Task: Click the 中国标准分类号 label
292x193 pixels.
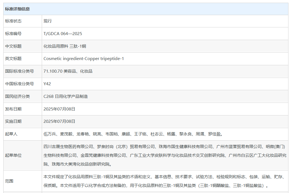Action: (x=19, y=84)
